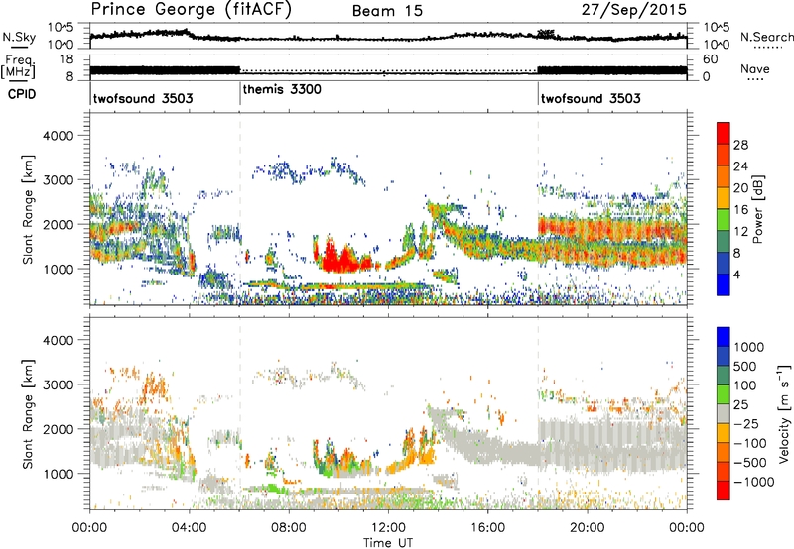Click the 'Velocity [m s-1]' colorbar title

784,413
